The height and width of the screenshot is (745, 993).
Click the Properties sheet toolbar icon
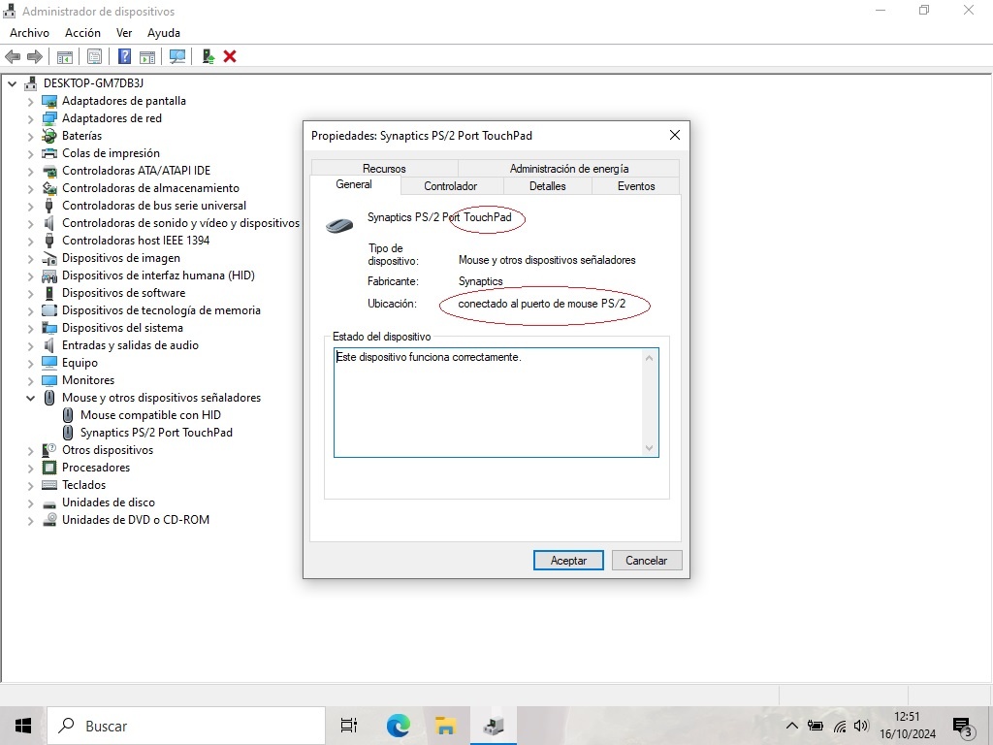click(x=94, y=57)
